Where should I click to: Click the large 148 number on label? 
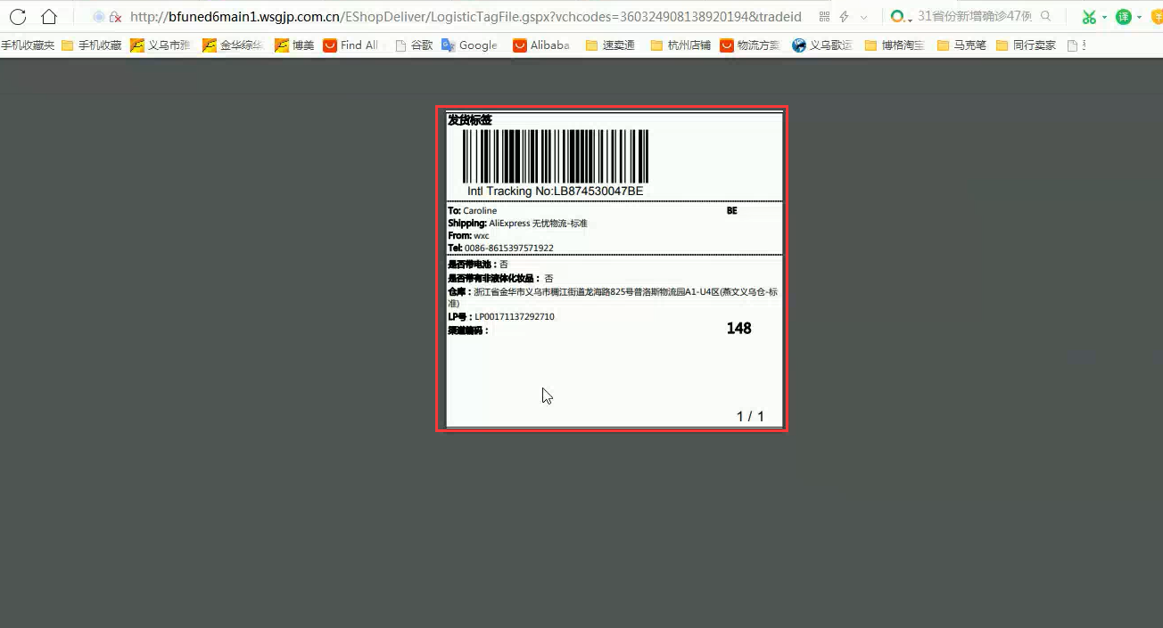pos(738,329)
